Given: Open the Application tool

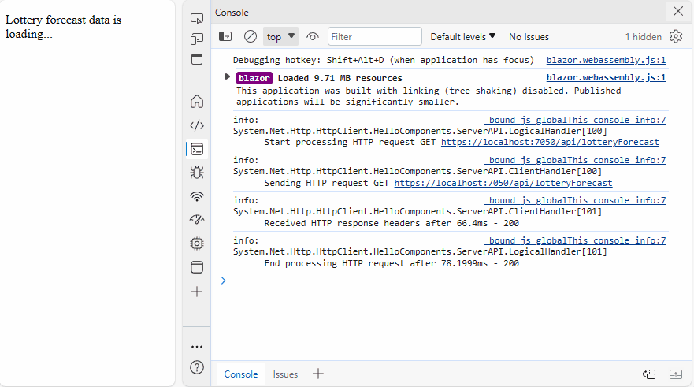Looking at the screenshot, I should coord(197,267).
